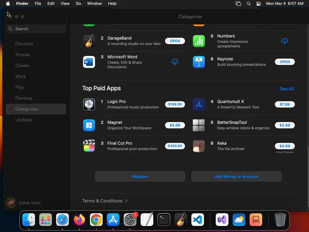Select Categories in the sidebar
The width and height of the screenshot is (309, 232).
click(36, 109)
